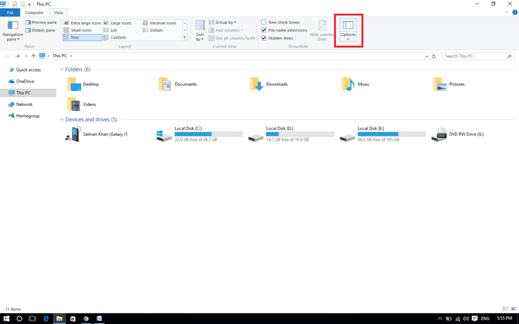Open Microsoft Edge from the taskbar
The height and width of the screenshot is (324, 519).
point(46,318)
